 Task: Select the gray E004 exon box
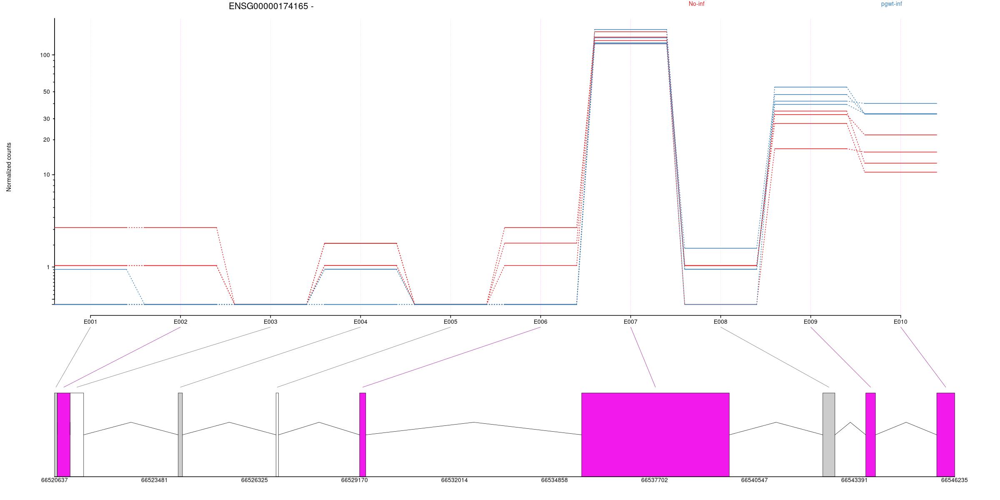180,435
